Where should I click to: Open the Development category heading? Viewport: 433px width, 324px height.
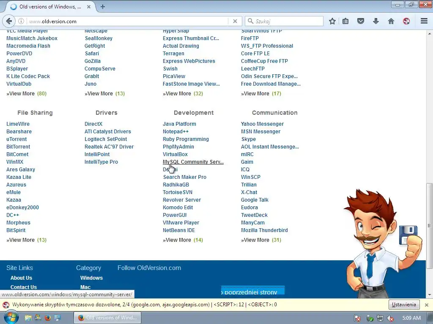194,113
